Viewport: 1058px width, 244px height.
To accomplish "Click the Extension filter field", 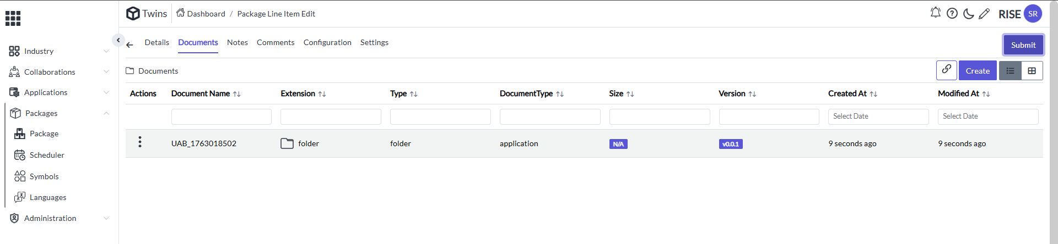I will click(331, 117).
